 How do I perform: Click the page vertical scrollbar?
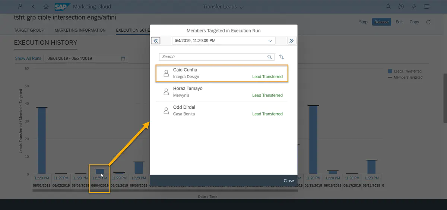coord(445,98)
